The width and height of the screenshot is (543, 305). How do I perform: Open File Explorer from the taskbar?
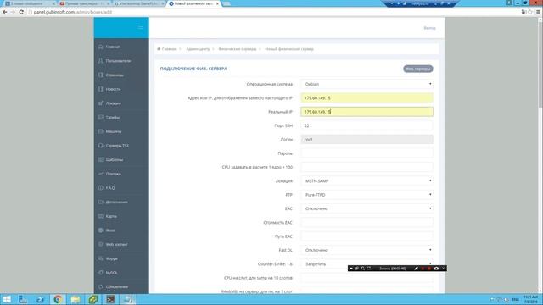click(76, 299)
